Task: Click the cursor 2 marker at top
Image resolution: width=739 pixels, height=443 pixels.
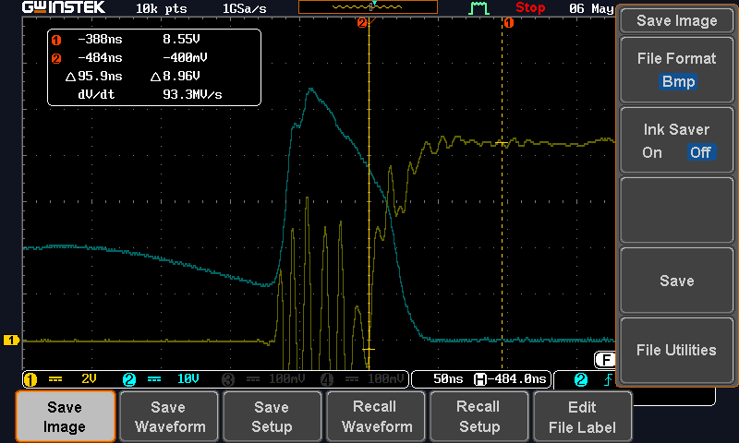Action: (362, 22)
